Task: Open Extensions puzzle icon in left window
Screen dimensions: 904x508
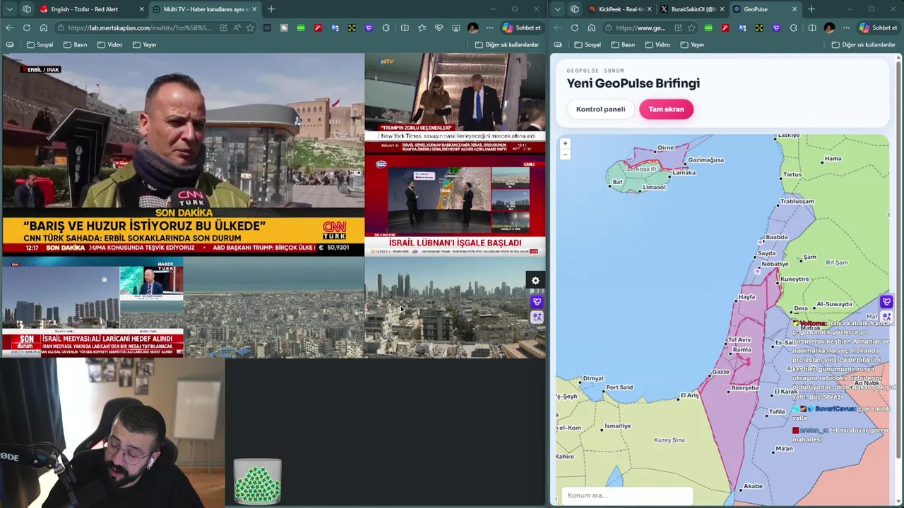Action: [x=386, y=28]
